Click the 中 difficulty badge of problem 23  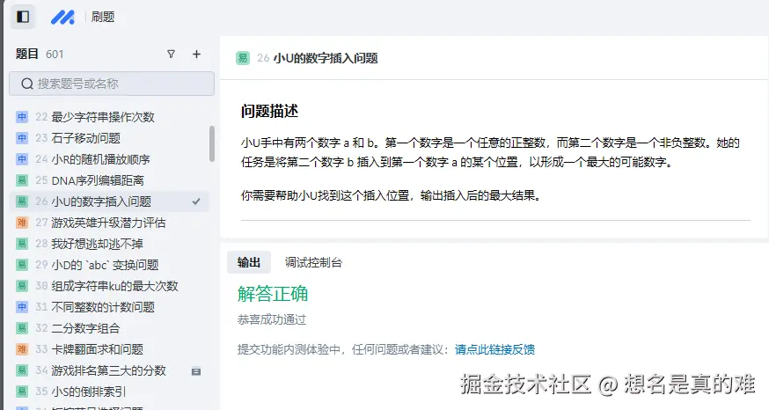click(x=22, y=138)
